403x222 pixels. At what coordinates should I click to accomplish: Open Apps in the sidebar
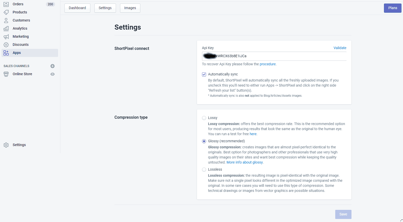click(30, 53)
